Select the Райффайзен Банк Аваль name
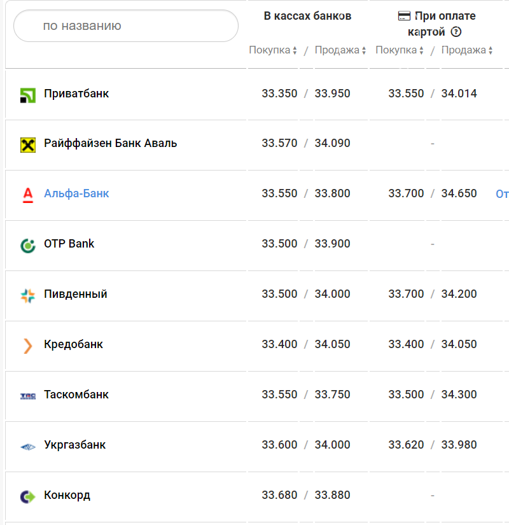 pos(111,143)
